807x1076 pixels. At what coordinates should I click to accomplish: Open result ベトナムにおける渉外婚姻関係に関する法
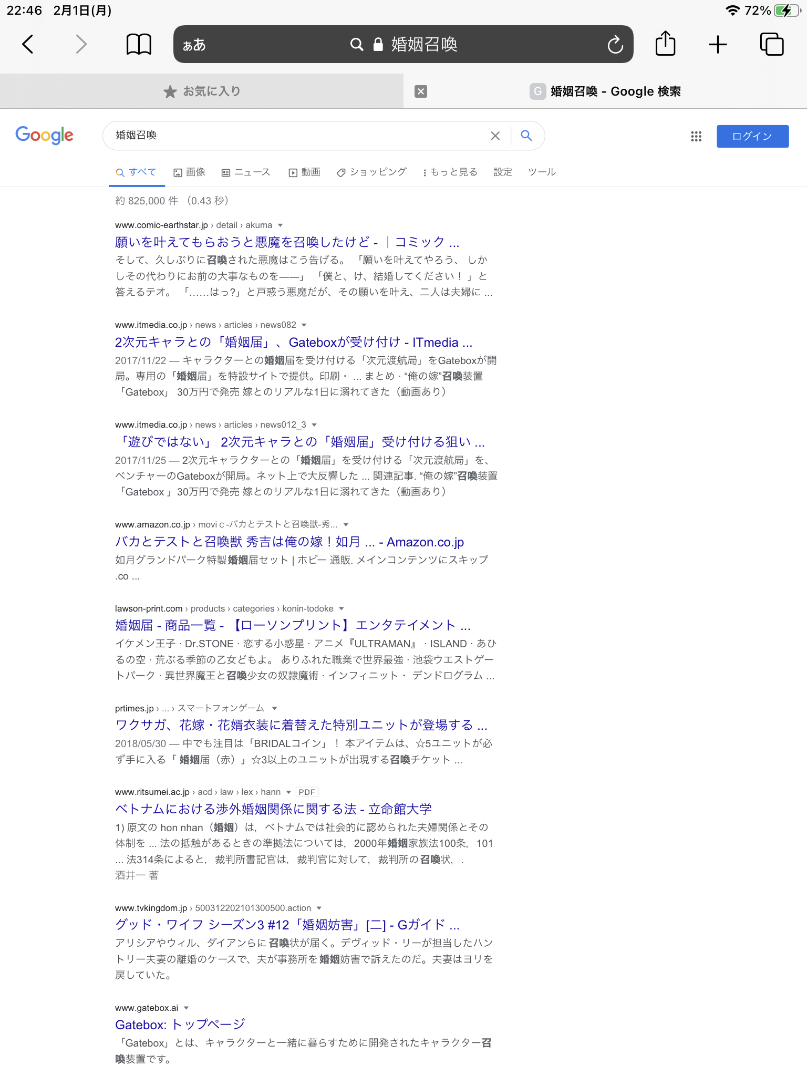coord(273,809)
